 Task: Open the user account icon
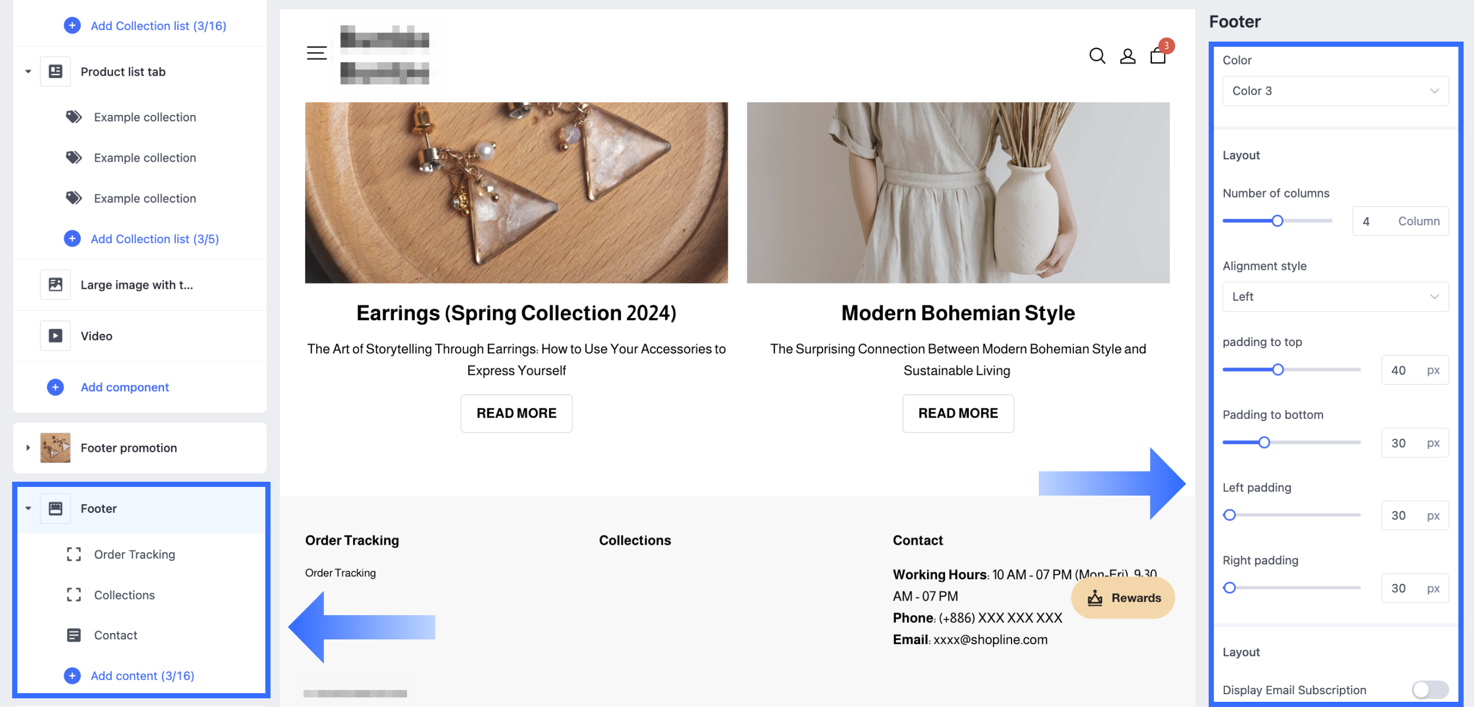click(1127, 56)
